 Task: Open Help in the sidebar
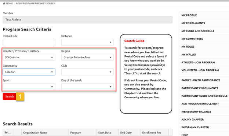click(x=185, y=135)
